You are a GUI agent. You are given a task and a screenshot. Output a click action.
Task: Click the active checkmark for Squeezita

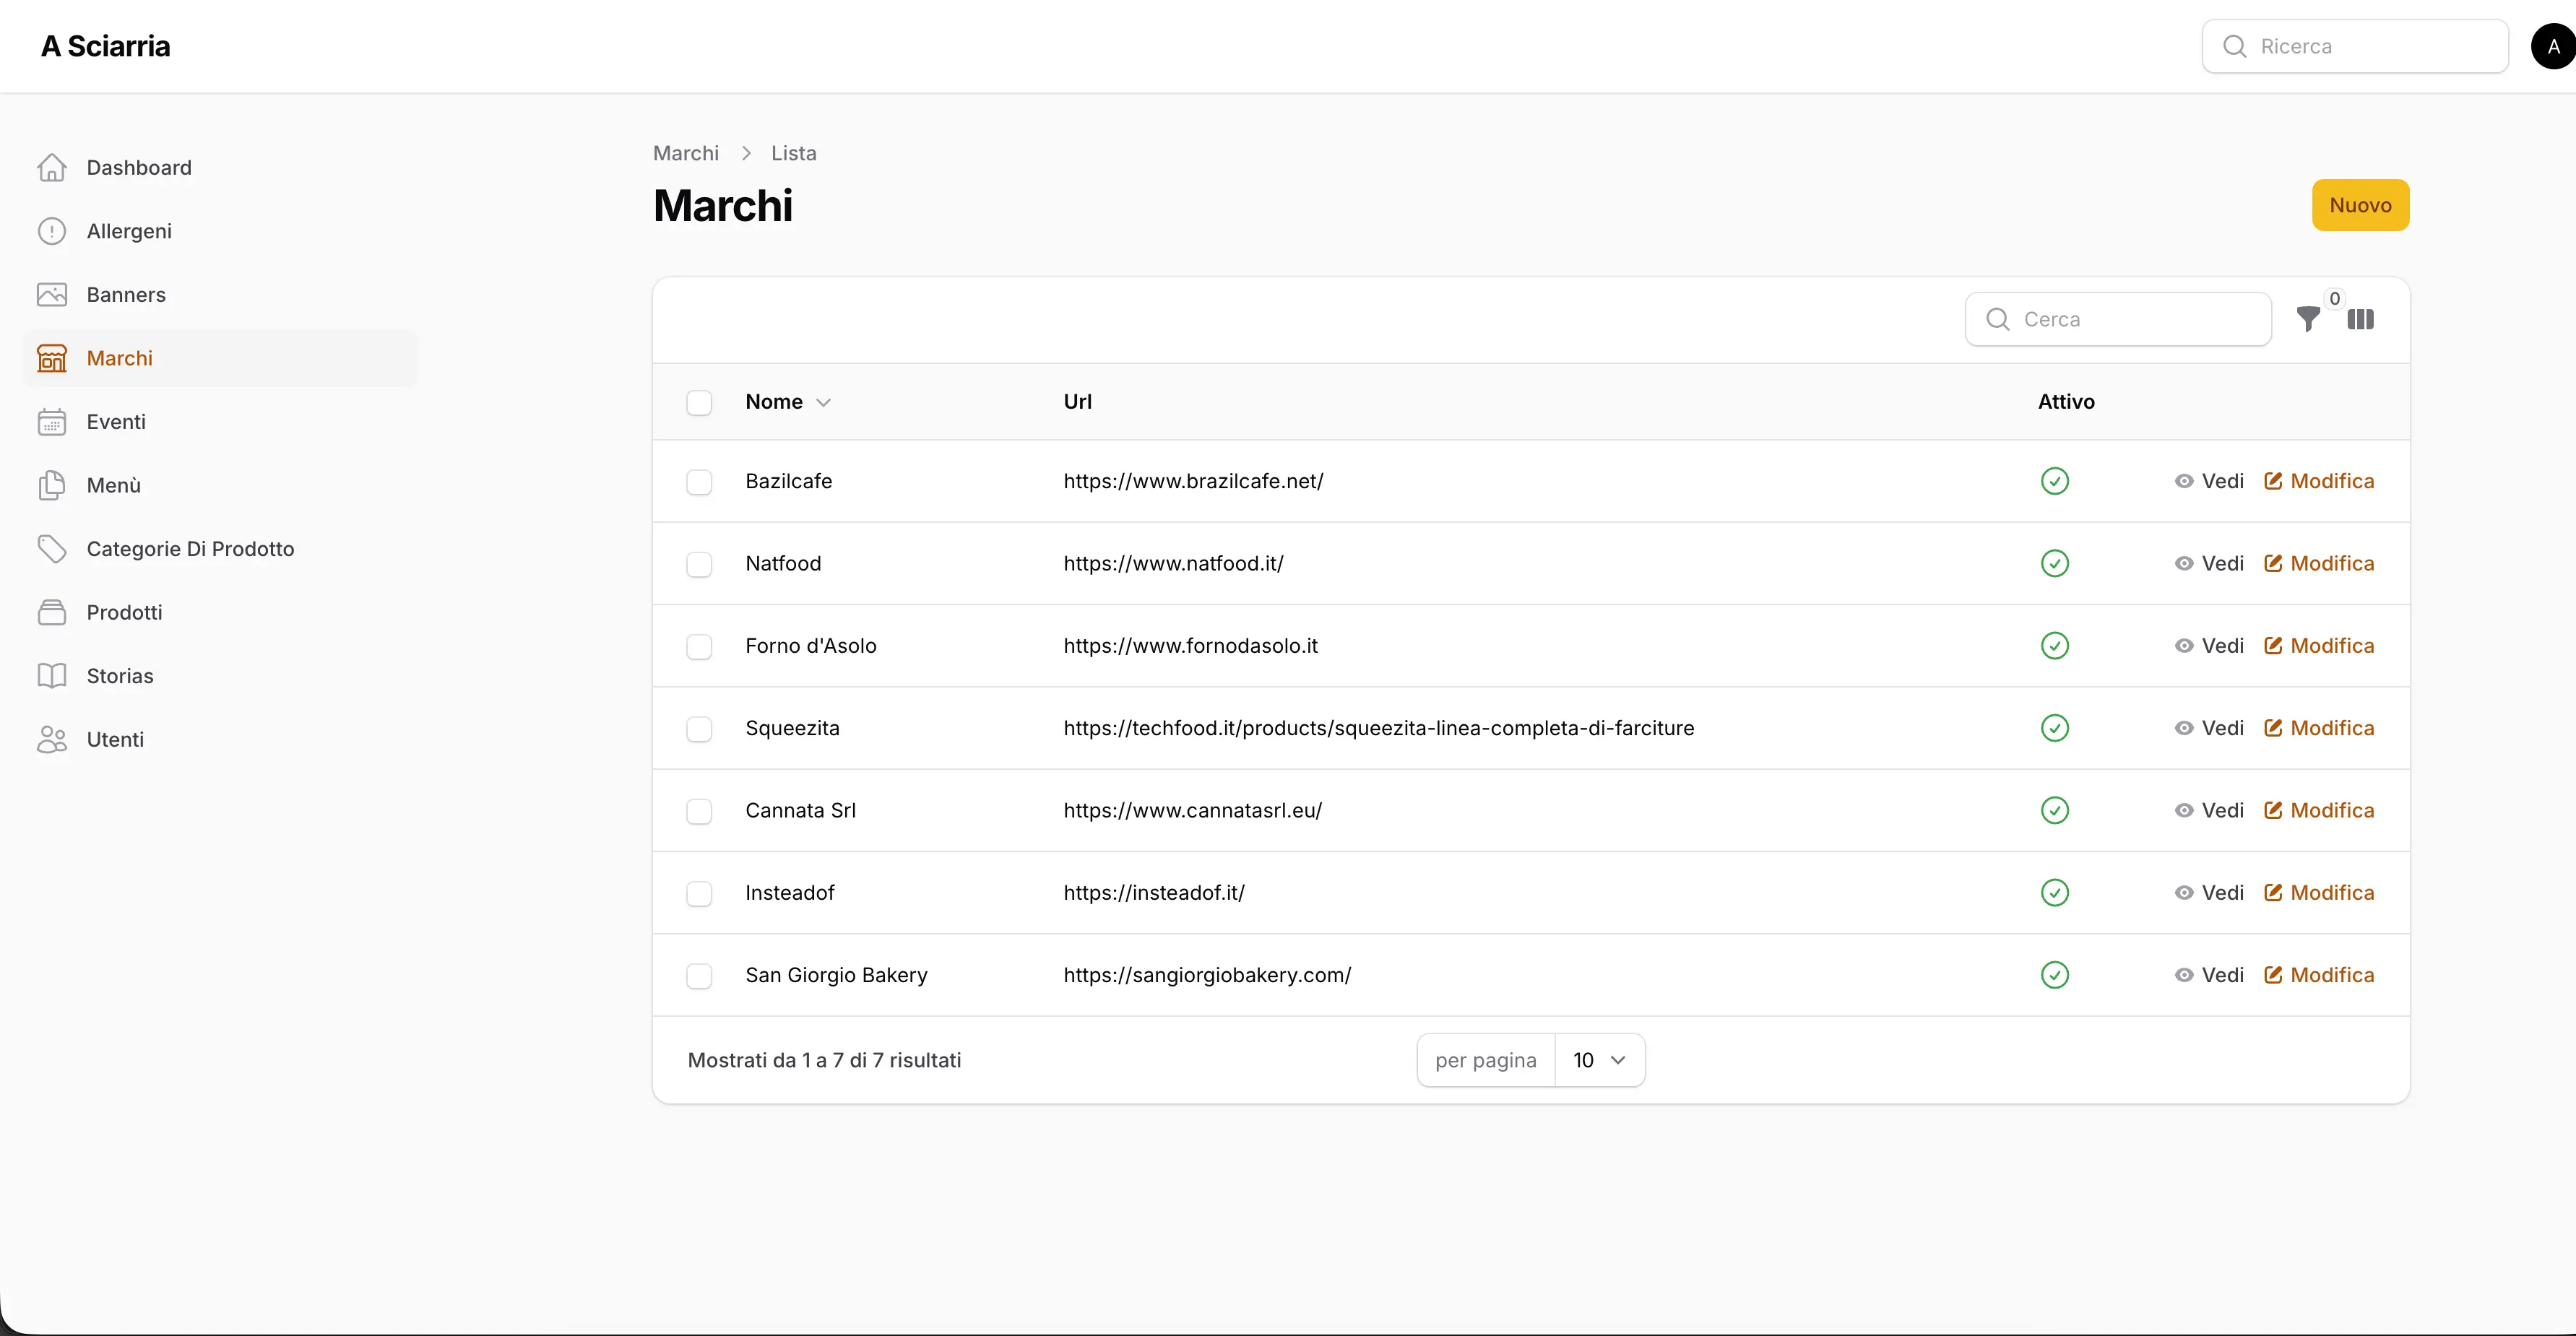[x=2055, y=728]
